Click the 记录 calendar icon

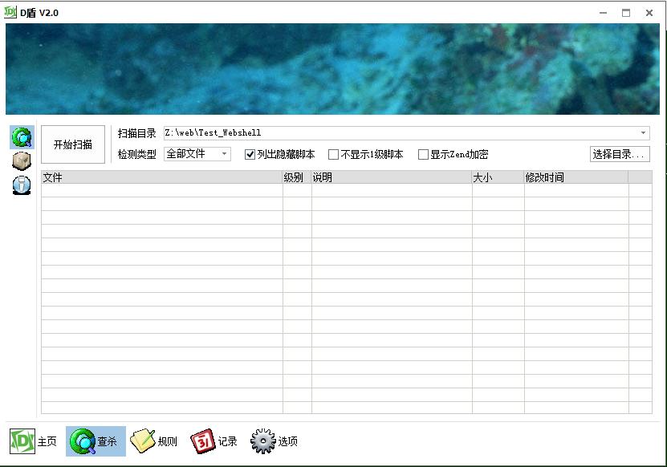point(203,441)
